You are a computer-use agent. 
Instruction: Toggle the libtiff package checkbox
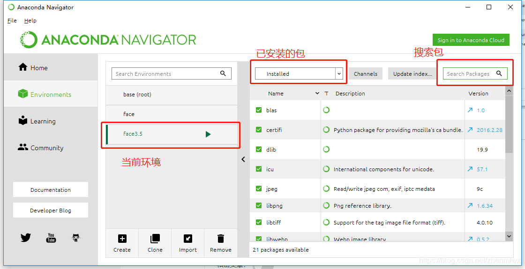(x=258, y=222)
